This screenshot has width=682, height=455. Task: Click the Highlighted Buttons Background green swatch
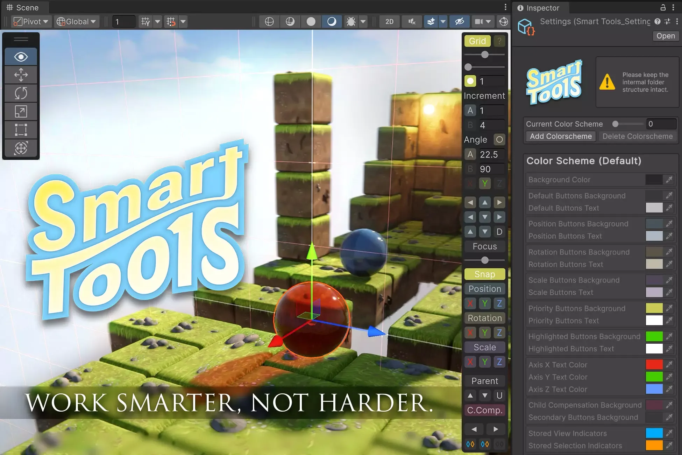click(654, 336)
